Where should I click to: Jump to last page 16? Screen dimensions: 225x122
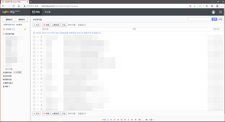pyautogui.click(x=146, y=120)
